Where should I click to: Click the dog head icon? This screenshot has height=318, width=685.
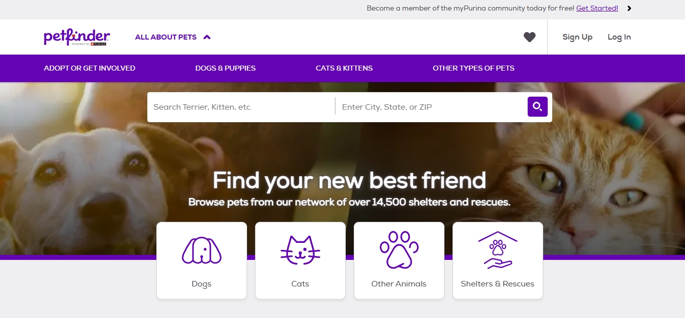coord(201,250)
